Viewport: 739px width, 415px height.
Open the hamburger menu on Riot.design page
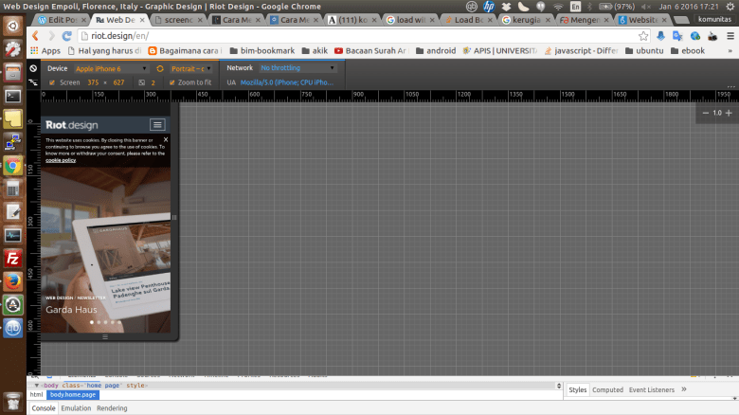(x=157, y=125)
